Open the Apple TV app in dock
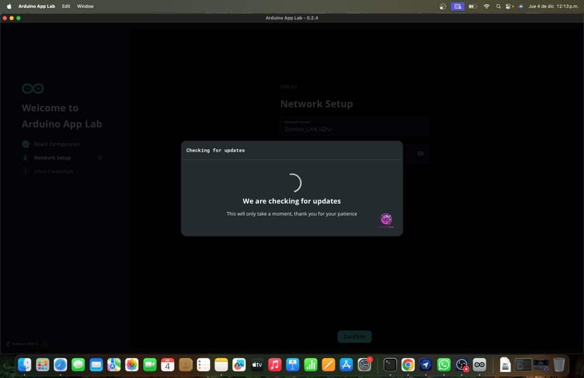584x378 pixels. point(257,364)
